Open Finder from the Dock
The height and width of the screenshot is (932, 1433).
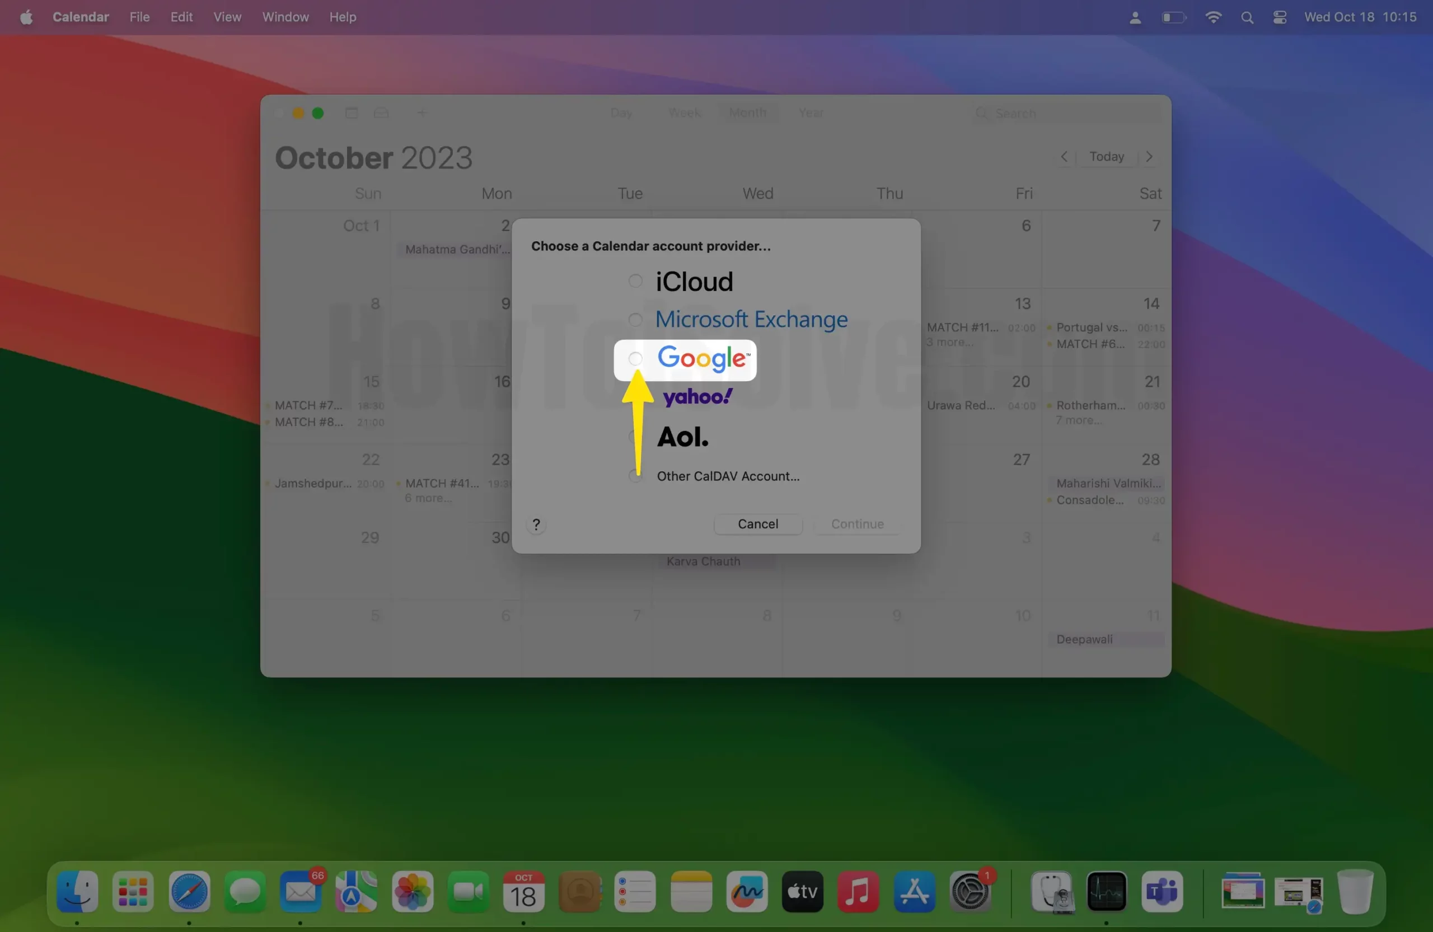(77, 891)
